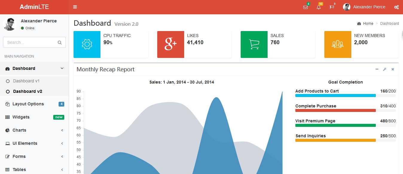Screen dimensions: 403x174
Task: Click the Add Products to Cart progress bar
Action: [346, 96]
